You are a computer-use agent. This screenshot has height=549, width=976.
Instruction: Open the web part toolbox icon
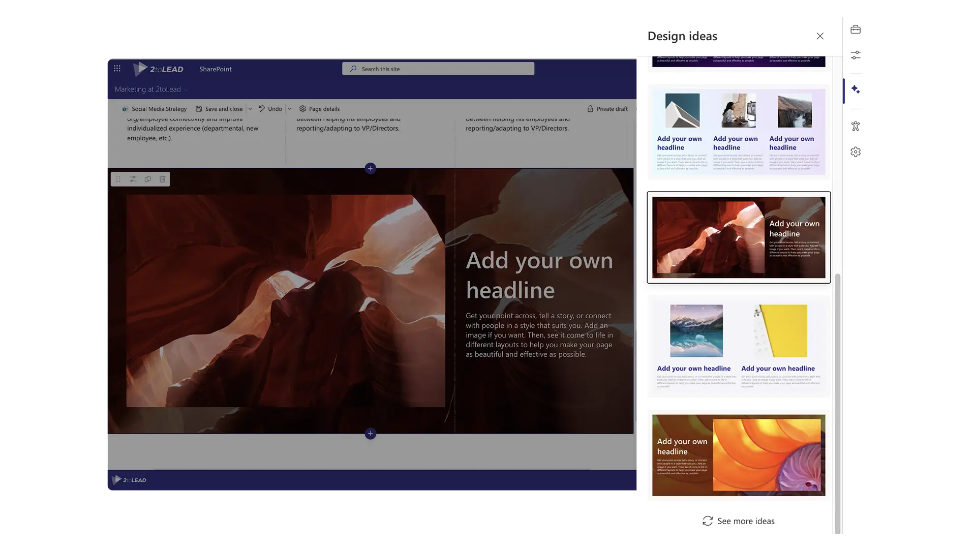pyautogui.click(x=856, y=29)
